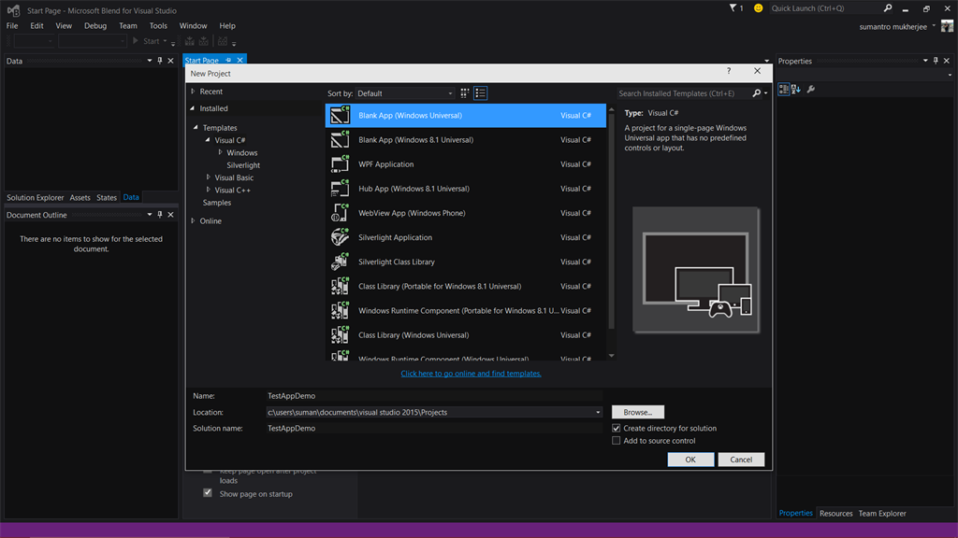Screen dimensions: 958x538
Task: Expand the Windows tree node
Action: (221, 152)
